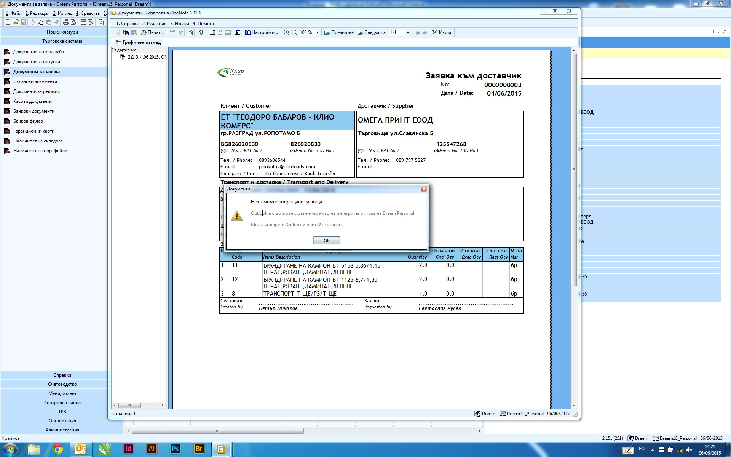Click the open folder icon in main toolbar
The height and width of the screenshot is (457, 731).
click(x=16, y=22)
